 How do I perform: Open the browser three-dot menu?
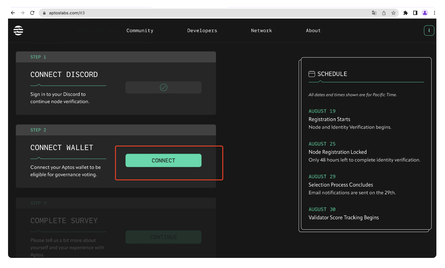(x=435, y=13)
